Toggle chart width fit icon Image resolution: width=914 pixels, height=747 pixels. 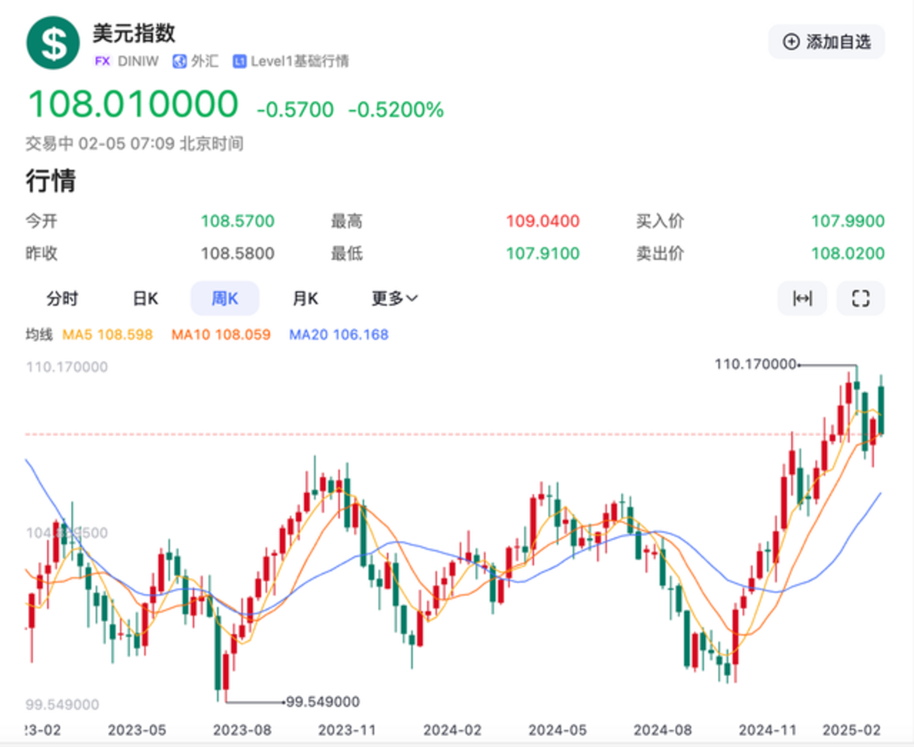802,299
